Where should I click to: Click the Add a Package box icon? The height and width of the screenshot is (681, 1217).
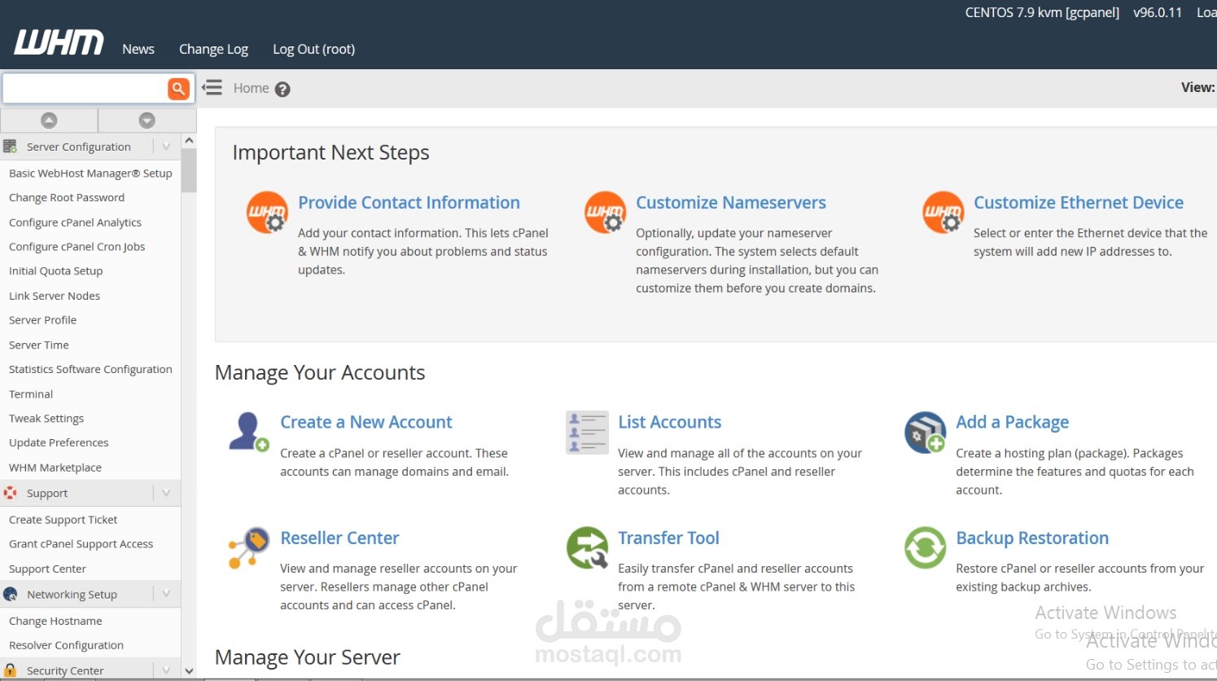pyautogui.click(x=925, y=432)
